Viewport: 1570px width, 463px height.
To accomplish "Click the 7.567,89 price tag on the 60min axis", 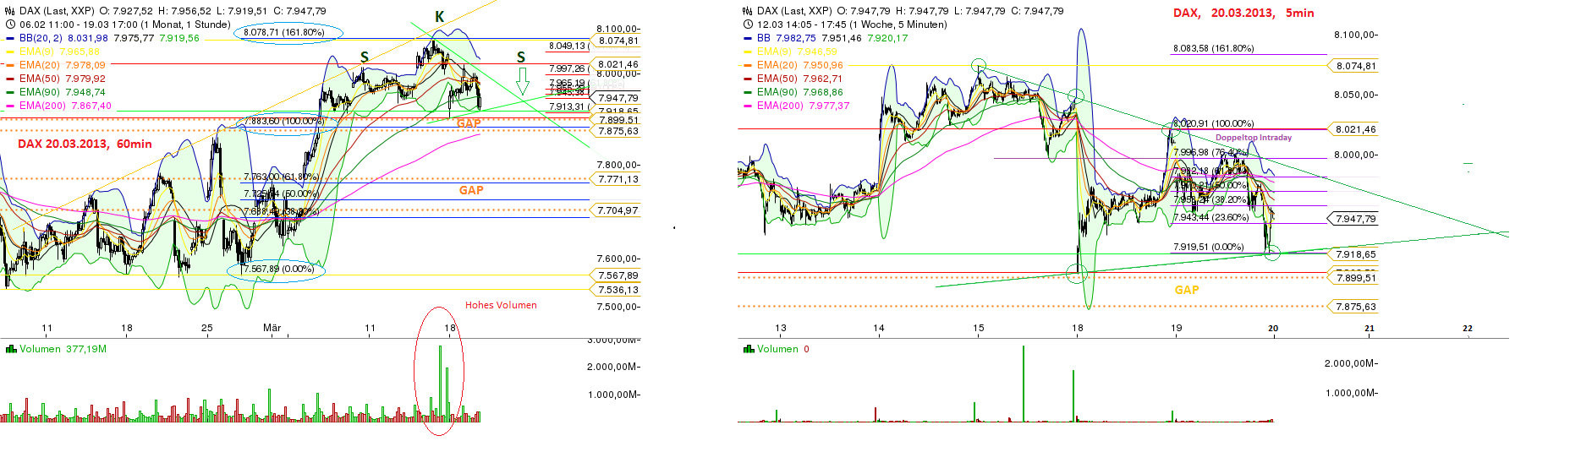I will tap(618, 275).
